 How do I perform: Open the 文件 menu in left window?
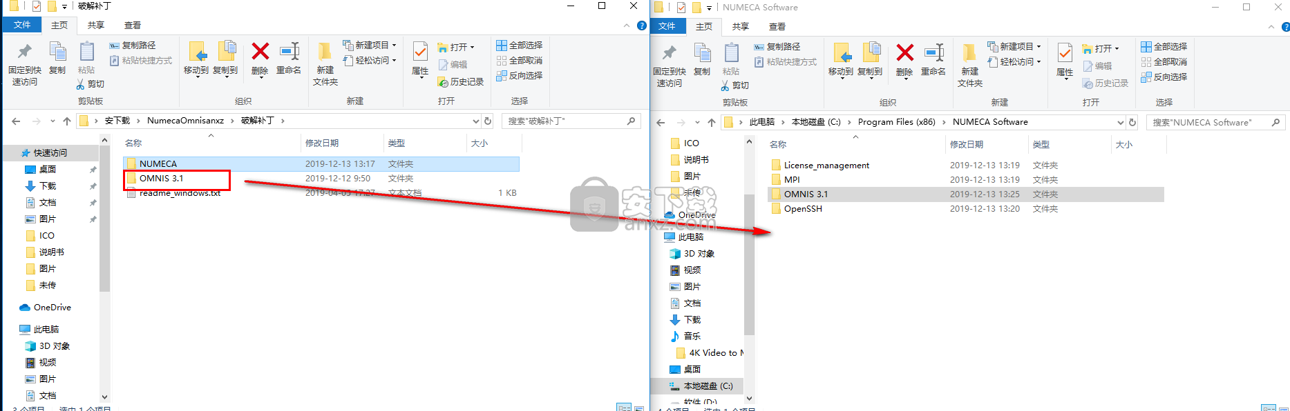coord(22,26)
